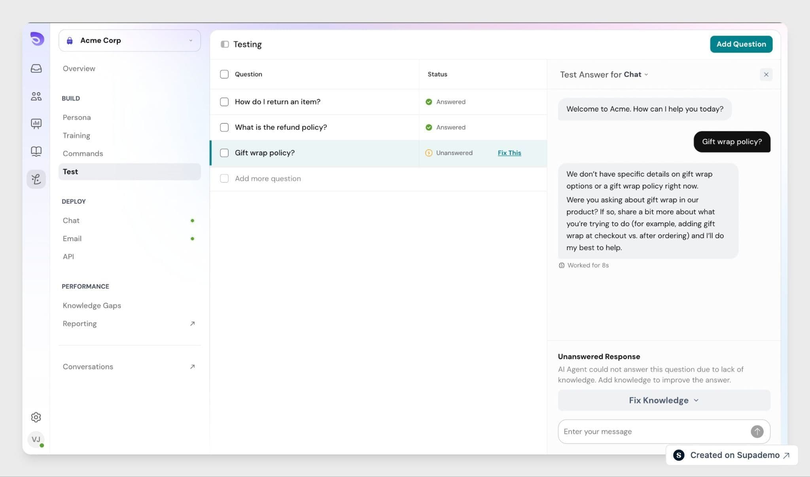Viewport: 810px width, 477px height.
Task: Open the Conversations page
Action: (88, 367)
